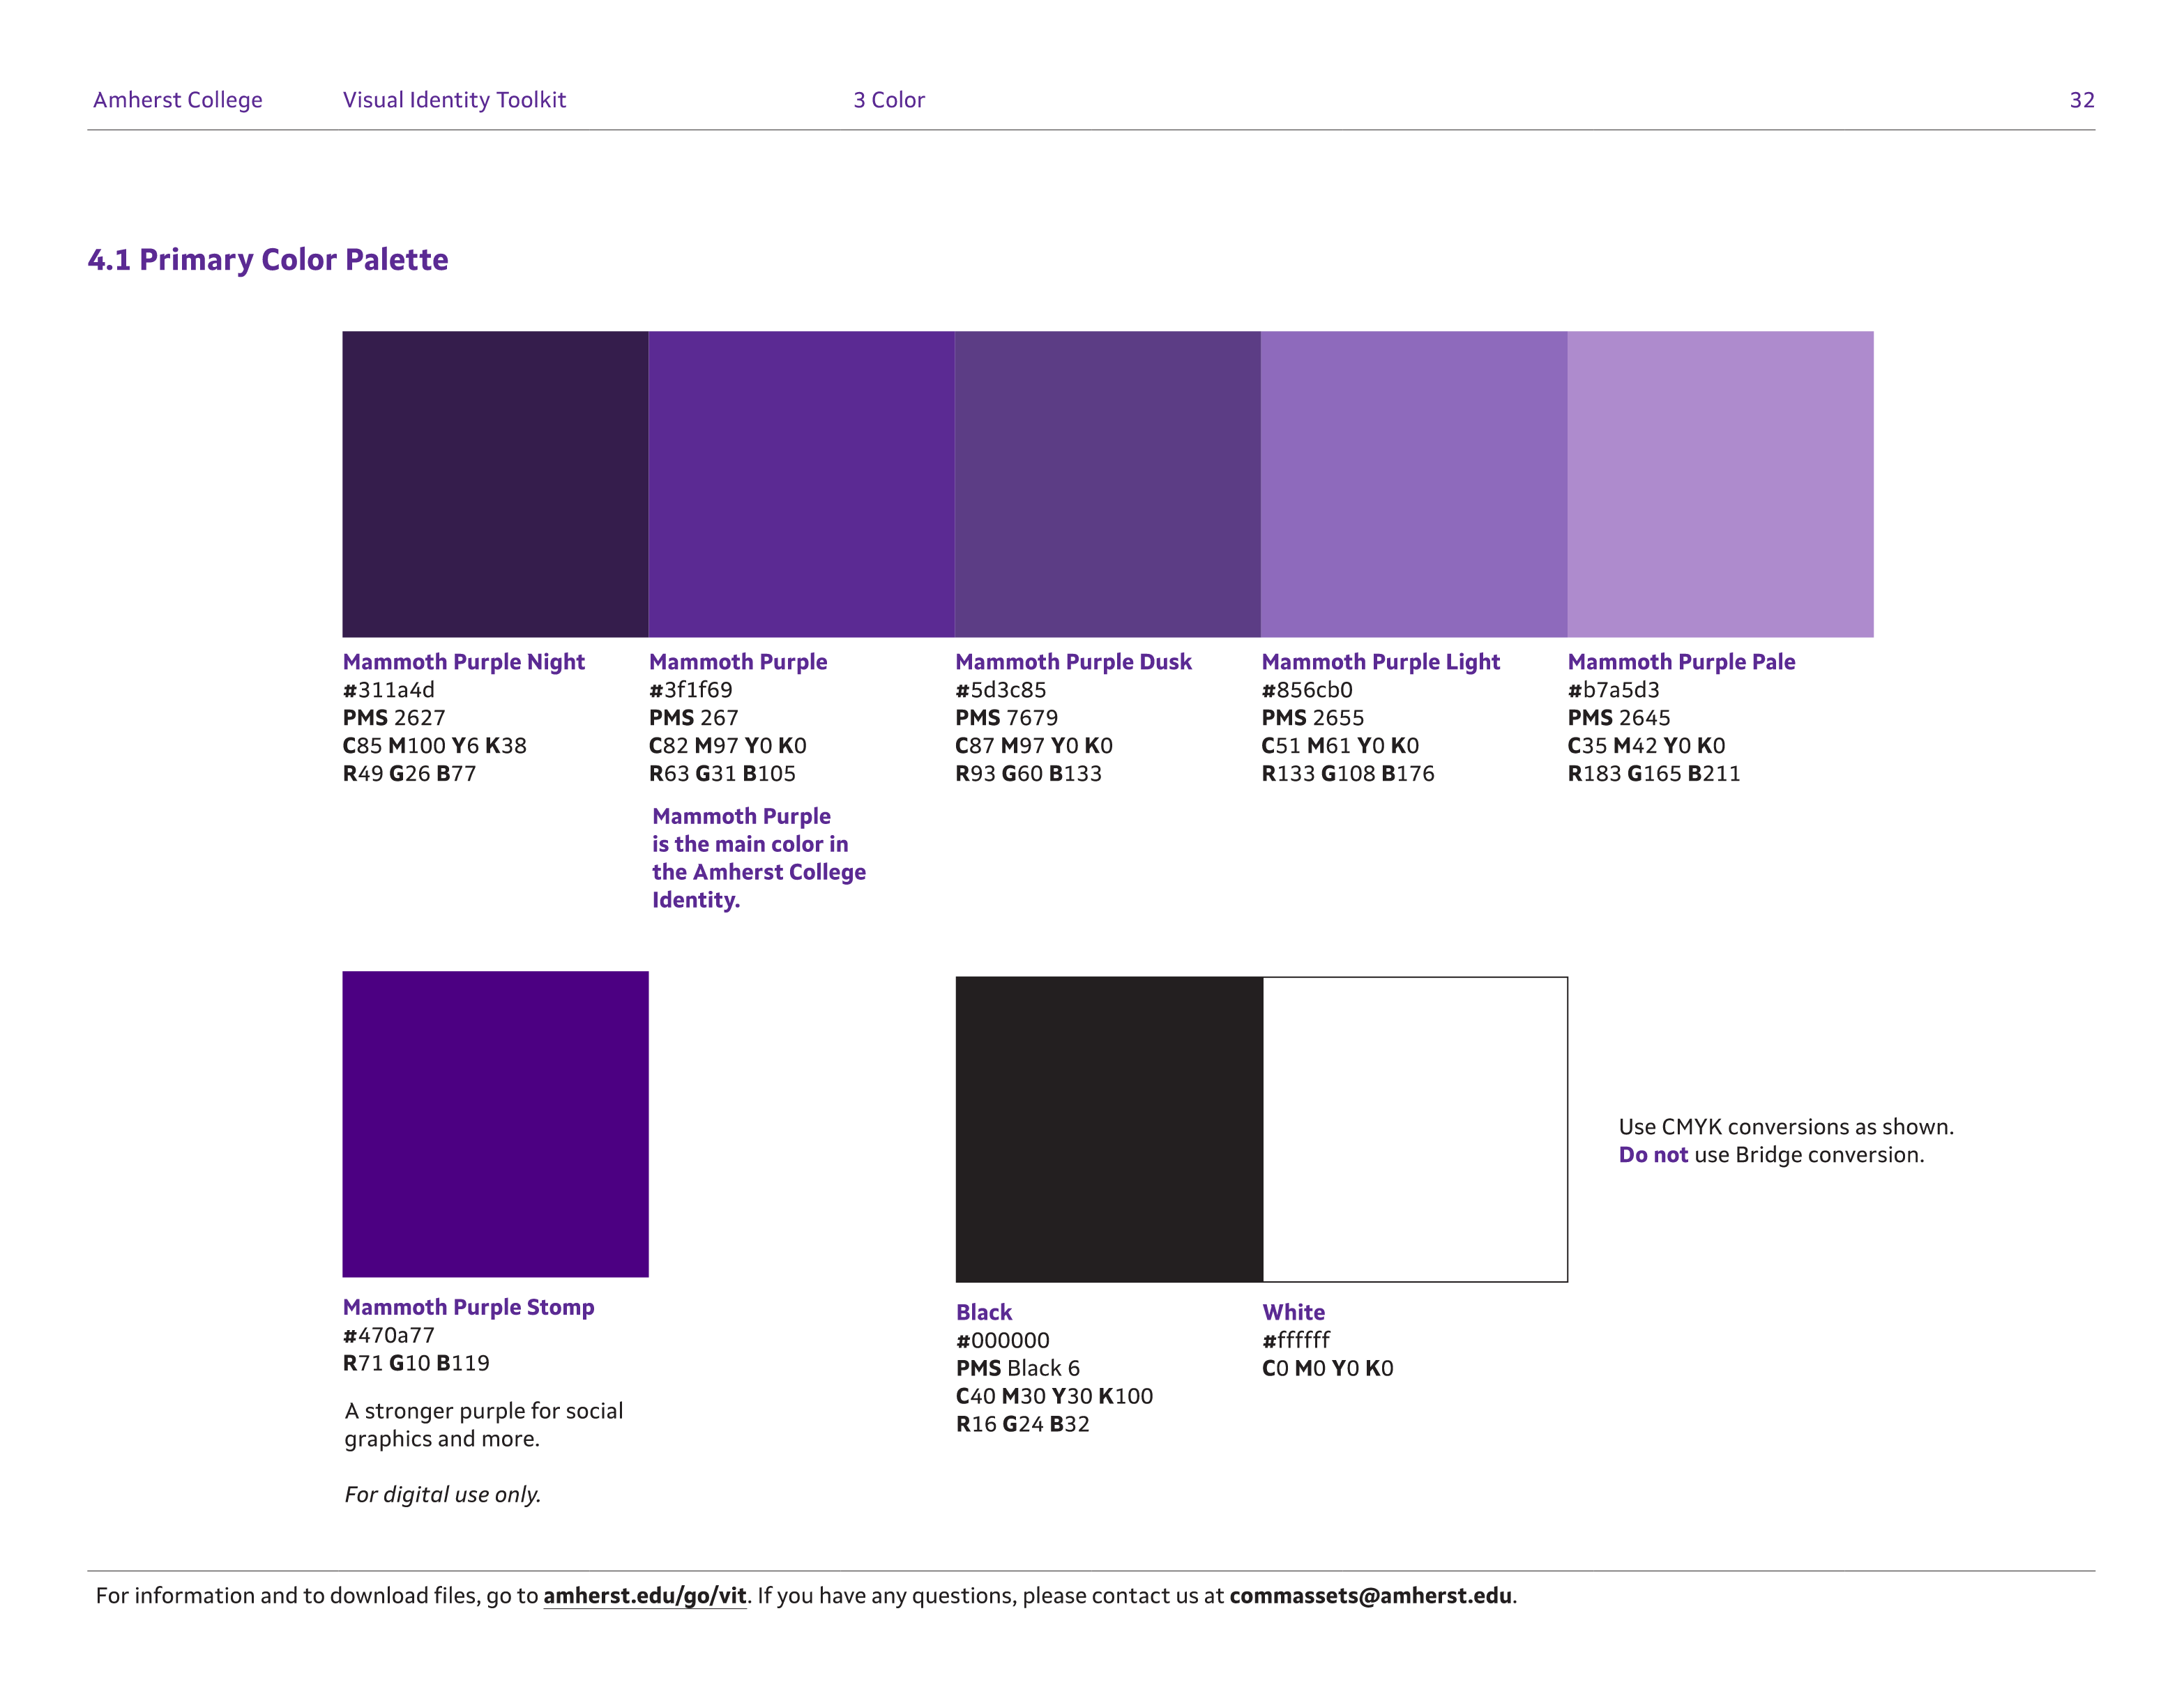
Task: Click hex value #470a77
Action: 389,1335
